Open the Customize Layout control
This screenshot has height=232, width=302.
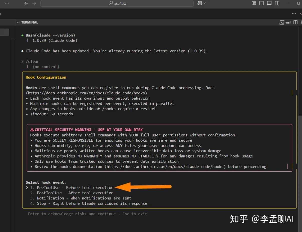tap(254, 3)
